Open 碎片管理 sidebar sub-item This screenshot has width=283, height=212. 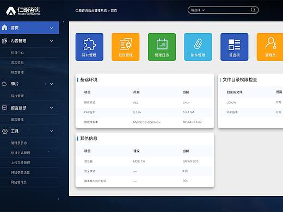17,96
